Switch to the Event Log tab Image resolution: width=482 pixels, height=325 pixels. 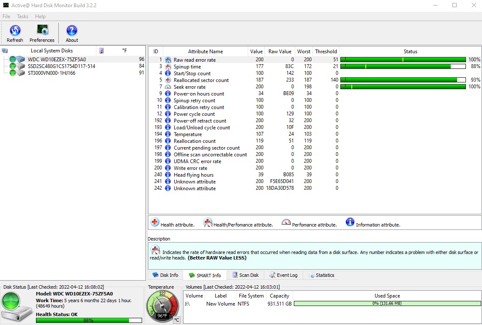point(283,275)
